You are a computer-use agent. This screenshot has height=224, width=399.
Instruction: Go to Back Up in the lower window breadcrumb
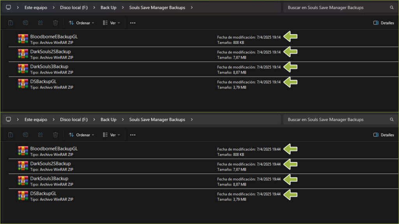pos(108,120)
